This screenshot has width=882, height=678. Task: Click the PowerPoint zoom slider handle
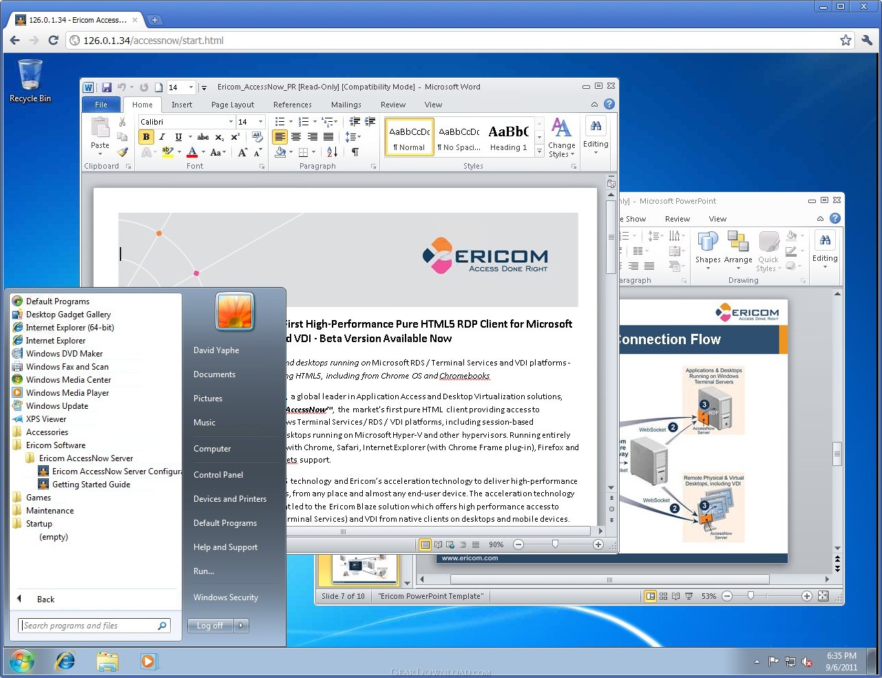pos(750,596)
